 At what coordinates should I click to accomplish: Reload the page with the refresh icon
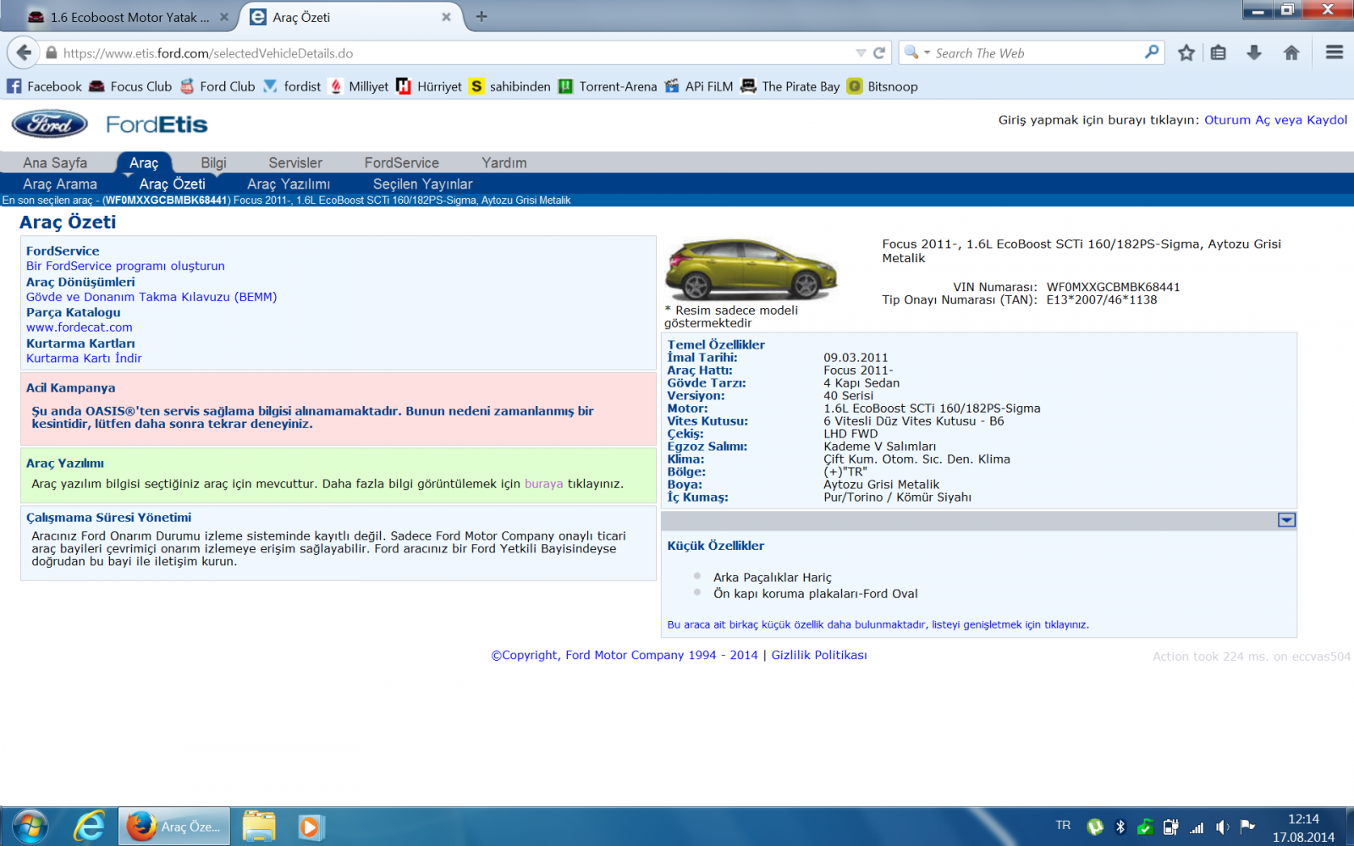pyautogui.click(x=879, y=52)
